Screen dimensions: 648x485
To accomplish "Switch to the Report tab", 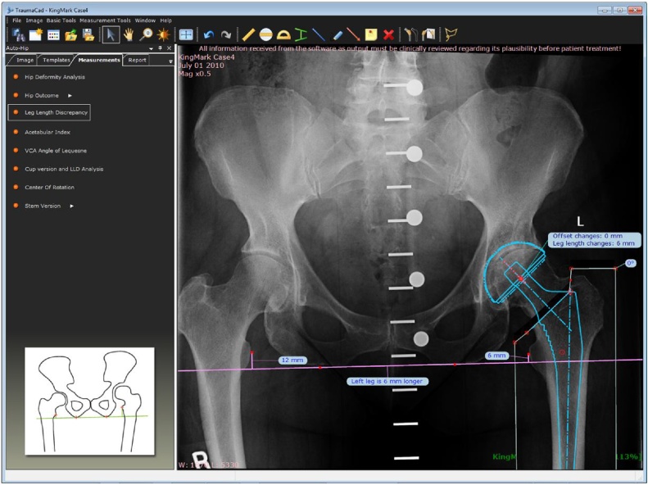I will (137, 61).
